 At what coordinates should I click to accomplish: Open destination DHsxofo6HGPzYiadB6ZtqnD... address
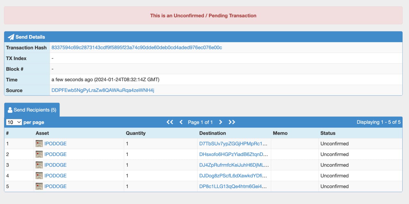[234, 154]
